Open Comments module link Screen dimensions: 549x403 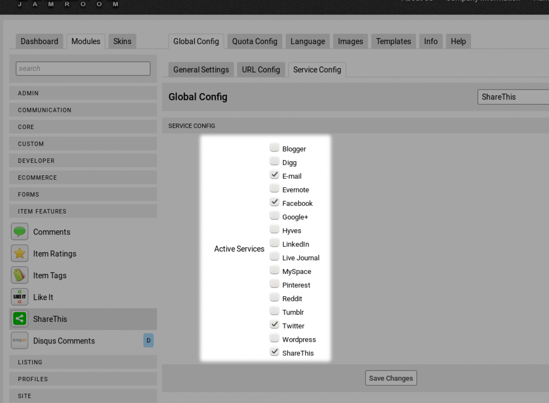pyautogui.click(x=51, y=232)
